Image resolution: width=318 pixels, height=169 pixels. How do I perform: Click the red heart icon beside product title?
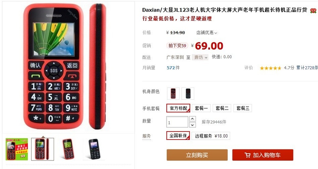click(313, 11)
